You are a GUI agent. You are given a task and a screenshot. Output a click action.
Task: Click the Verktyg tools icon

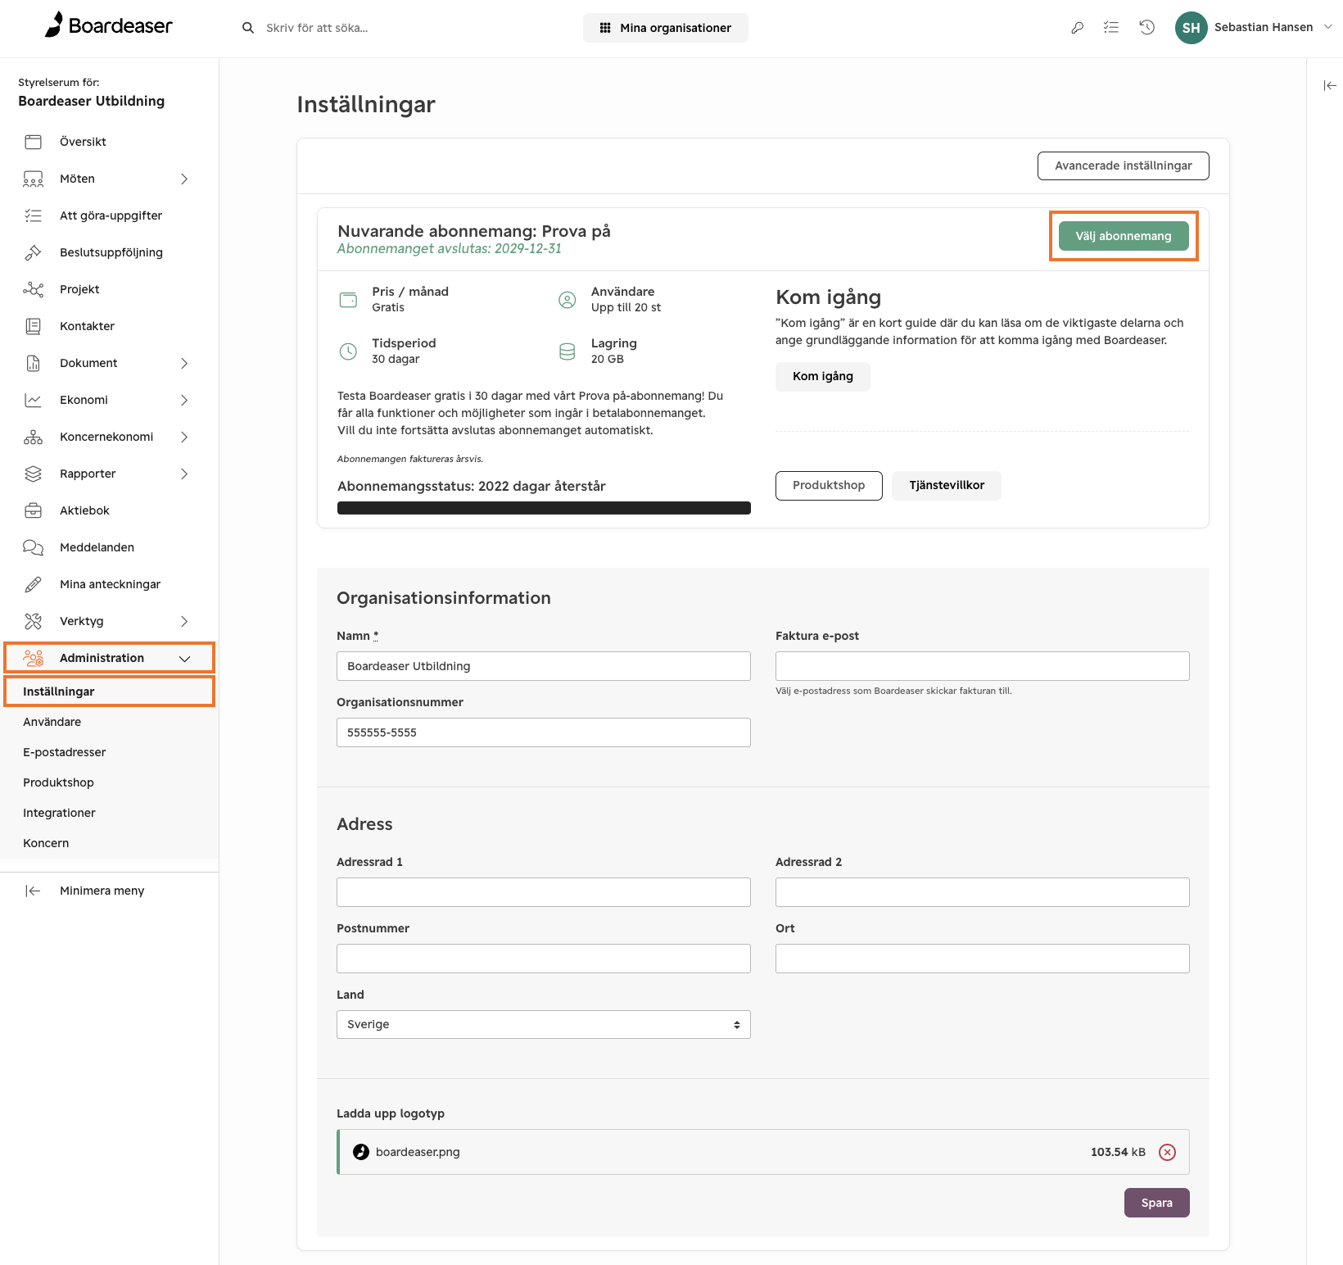pyautogui.click(x=33, y=621)
